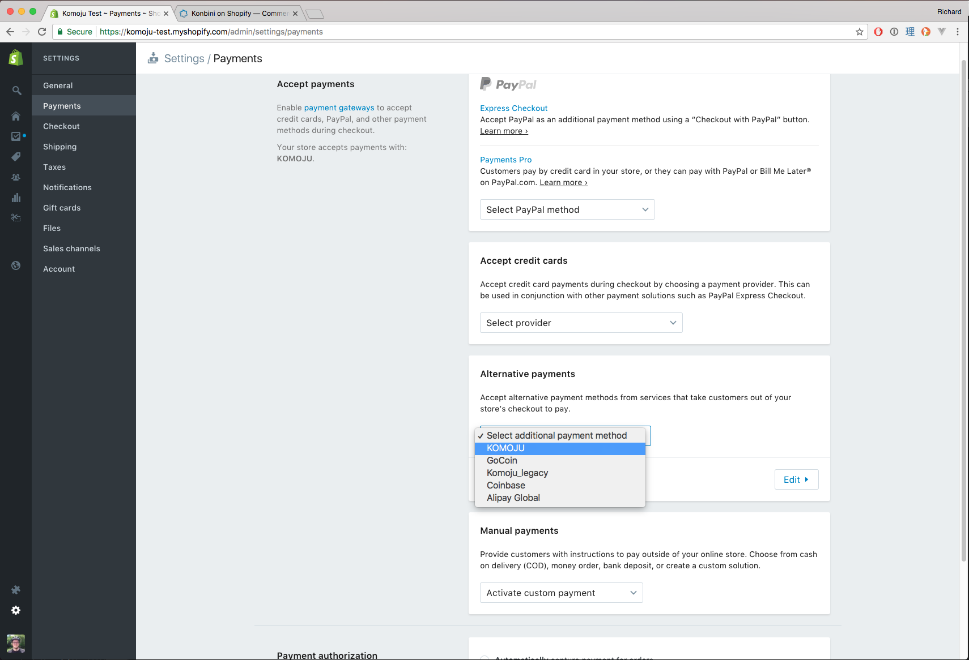Click the Payments Pro link
Screen dimensions: 969x660
[x=505, y=160]
